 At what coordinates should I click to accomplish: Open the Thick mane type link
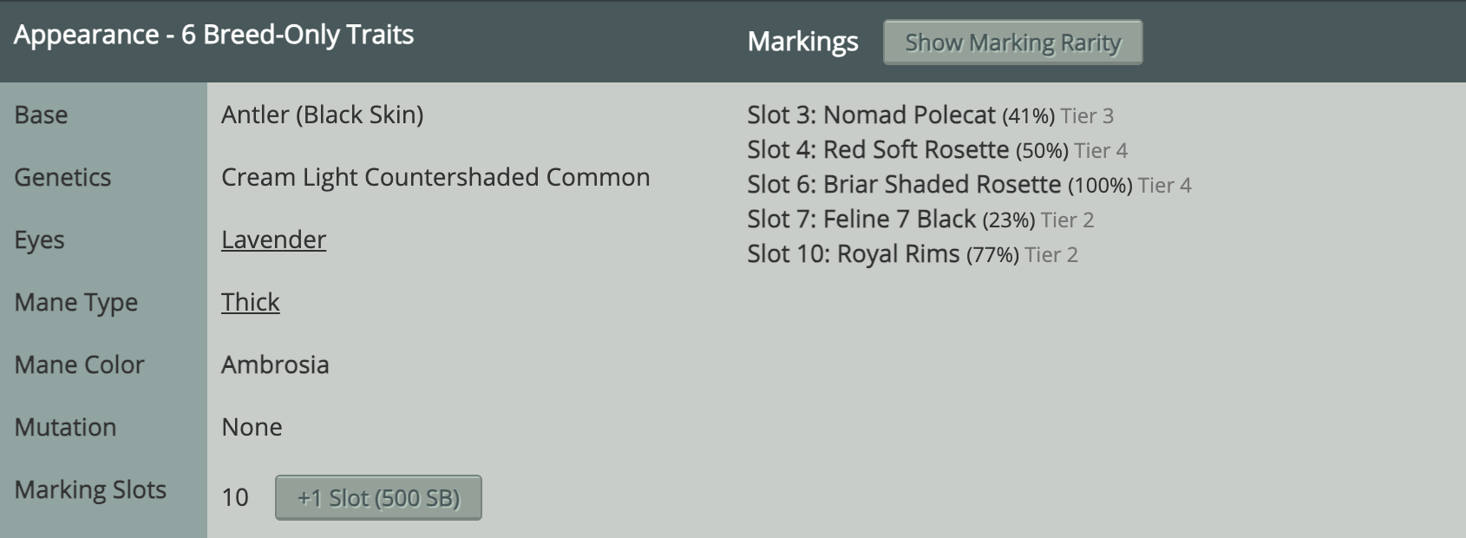251,302
